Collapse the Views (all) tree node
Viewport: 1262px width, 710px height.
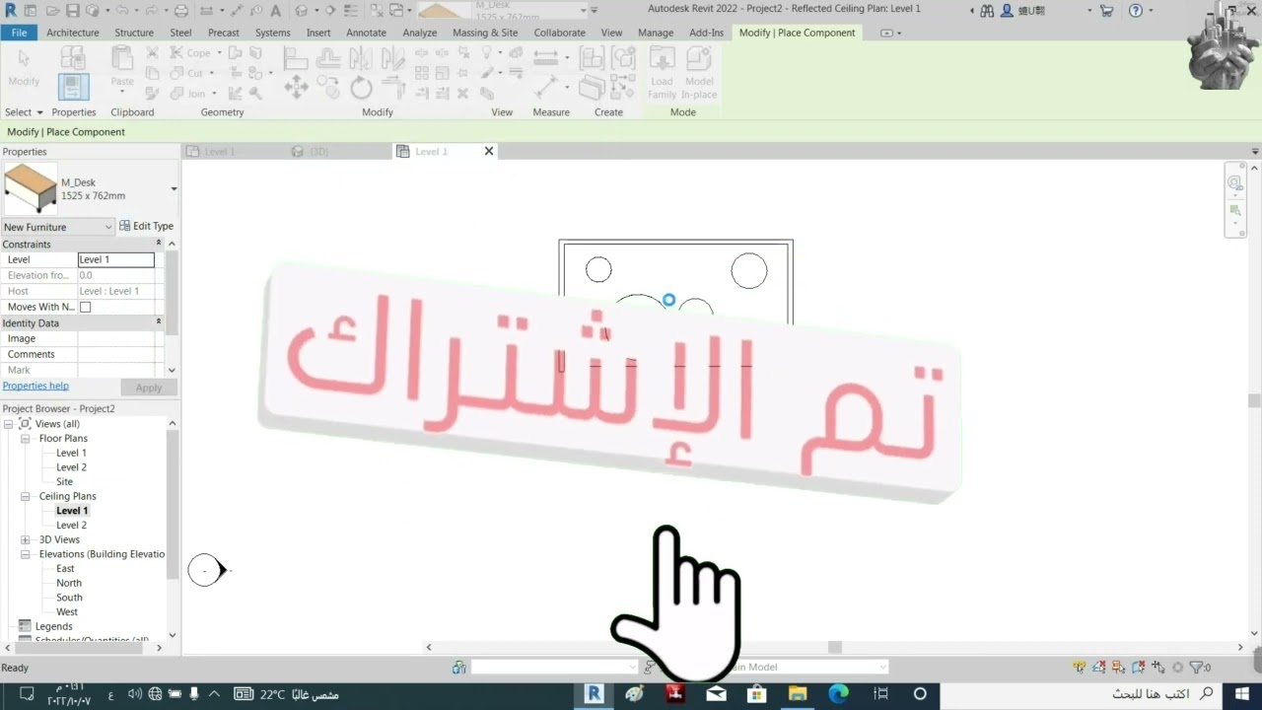coord(9,424)
